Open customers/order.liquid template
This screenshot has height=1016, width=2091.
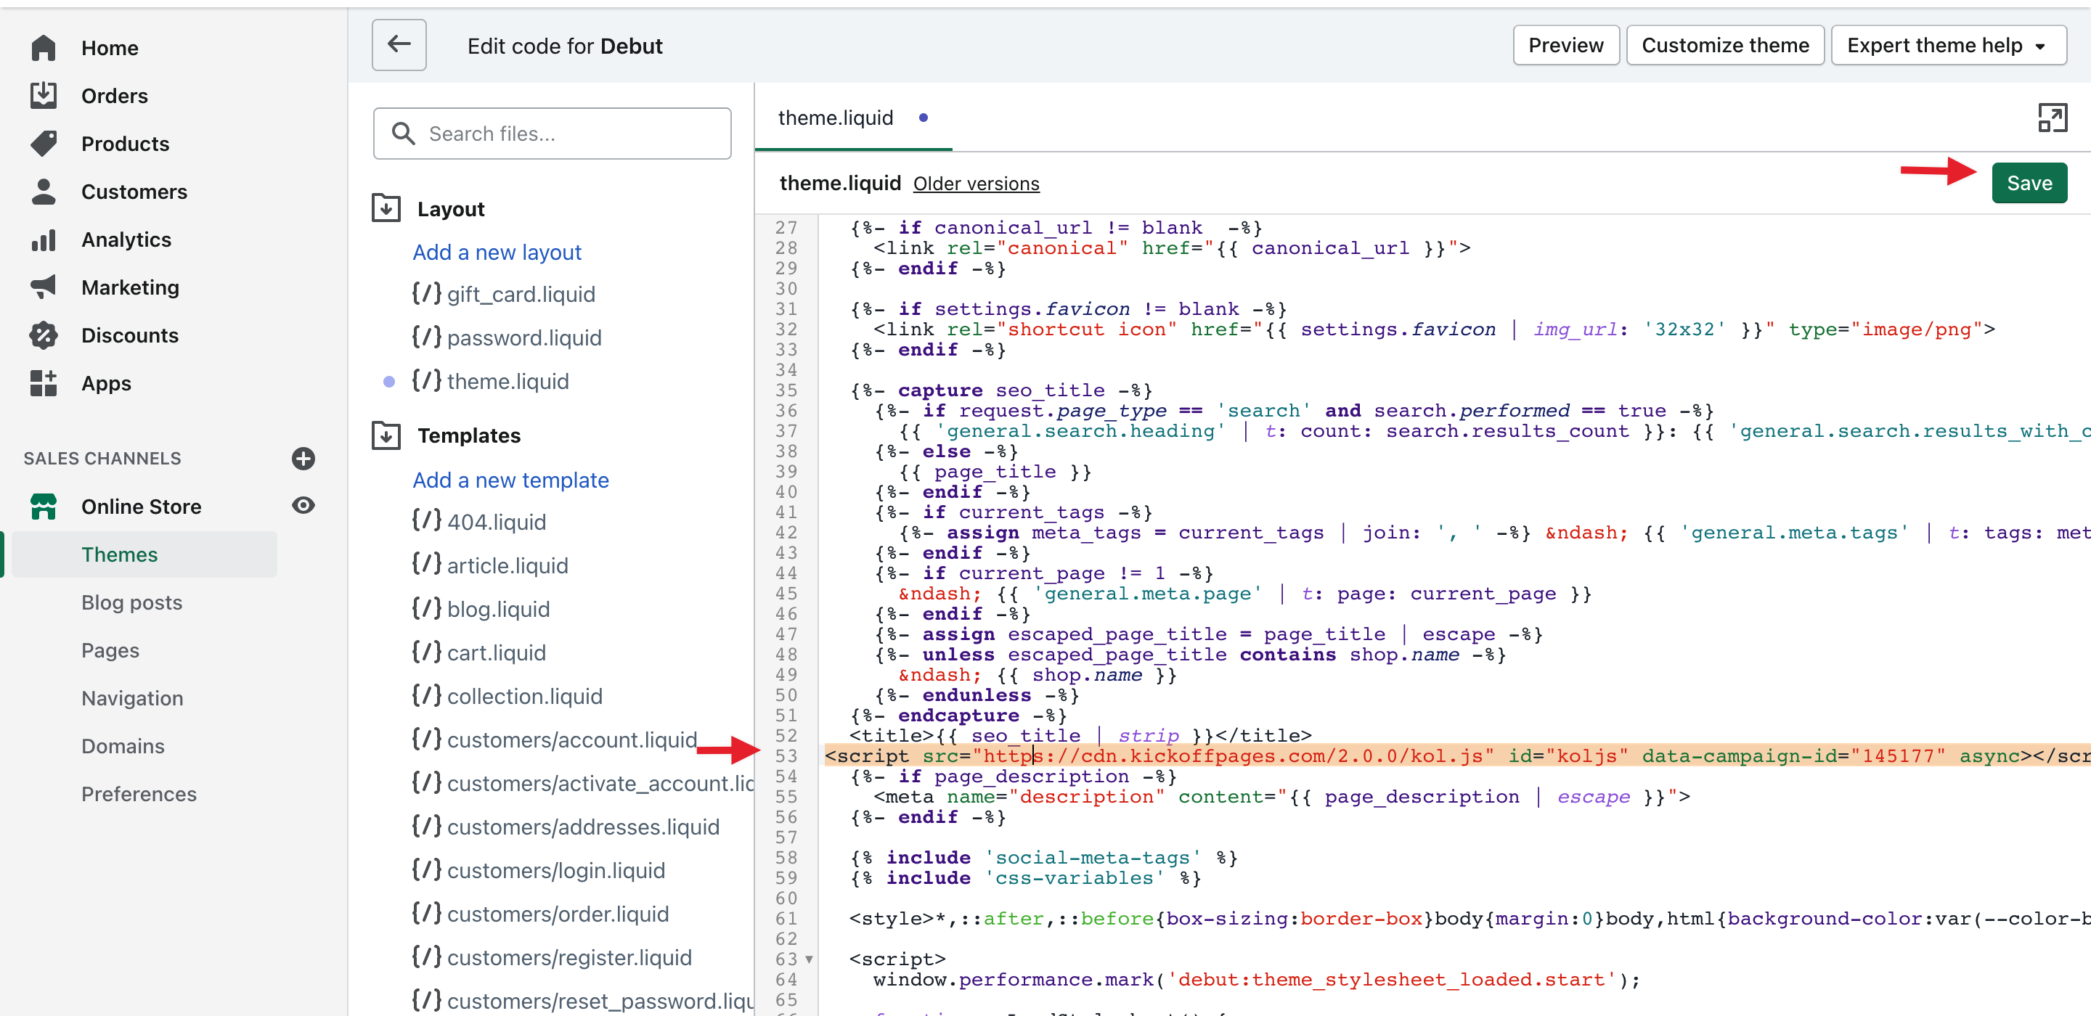541,914
